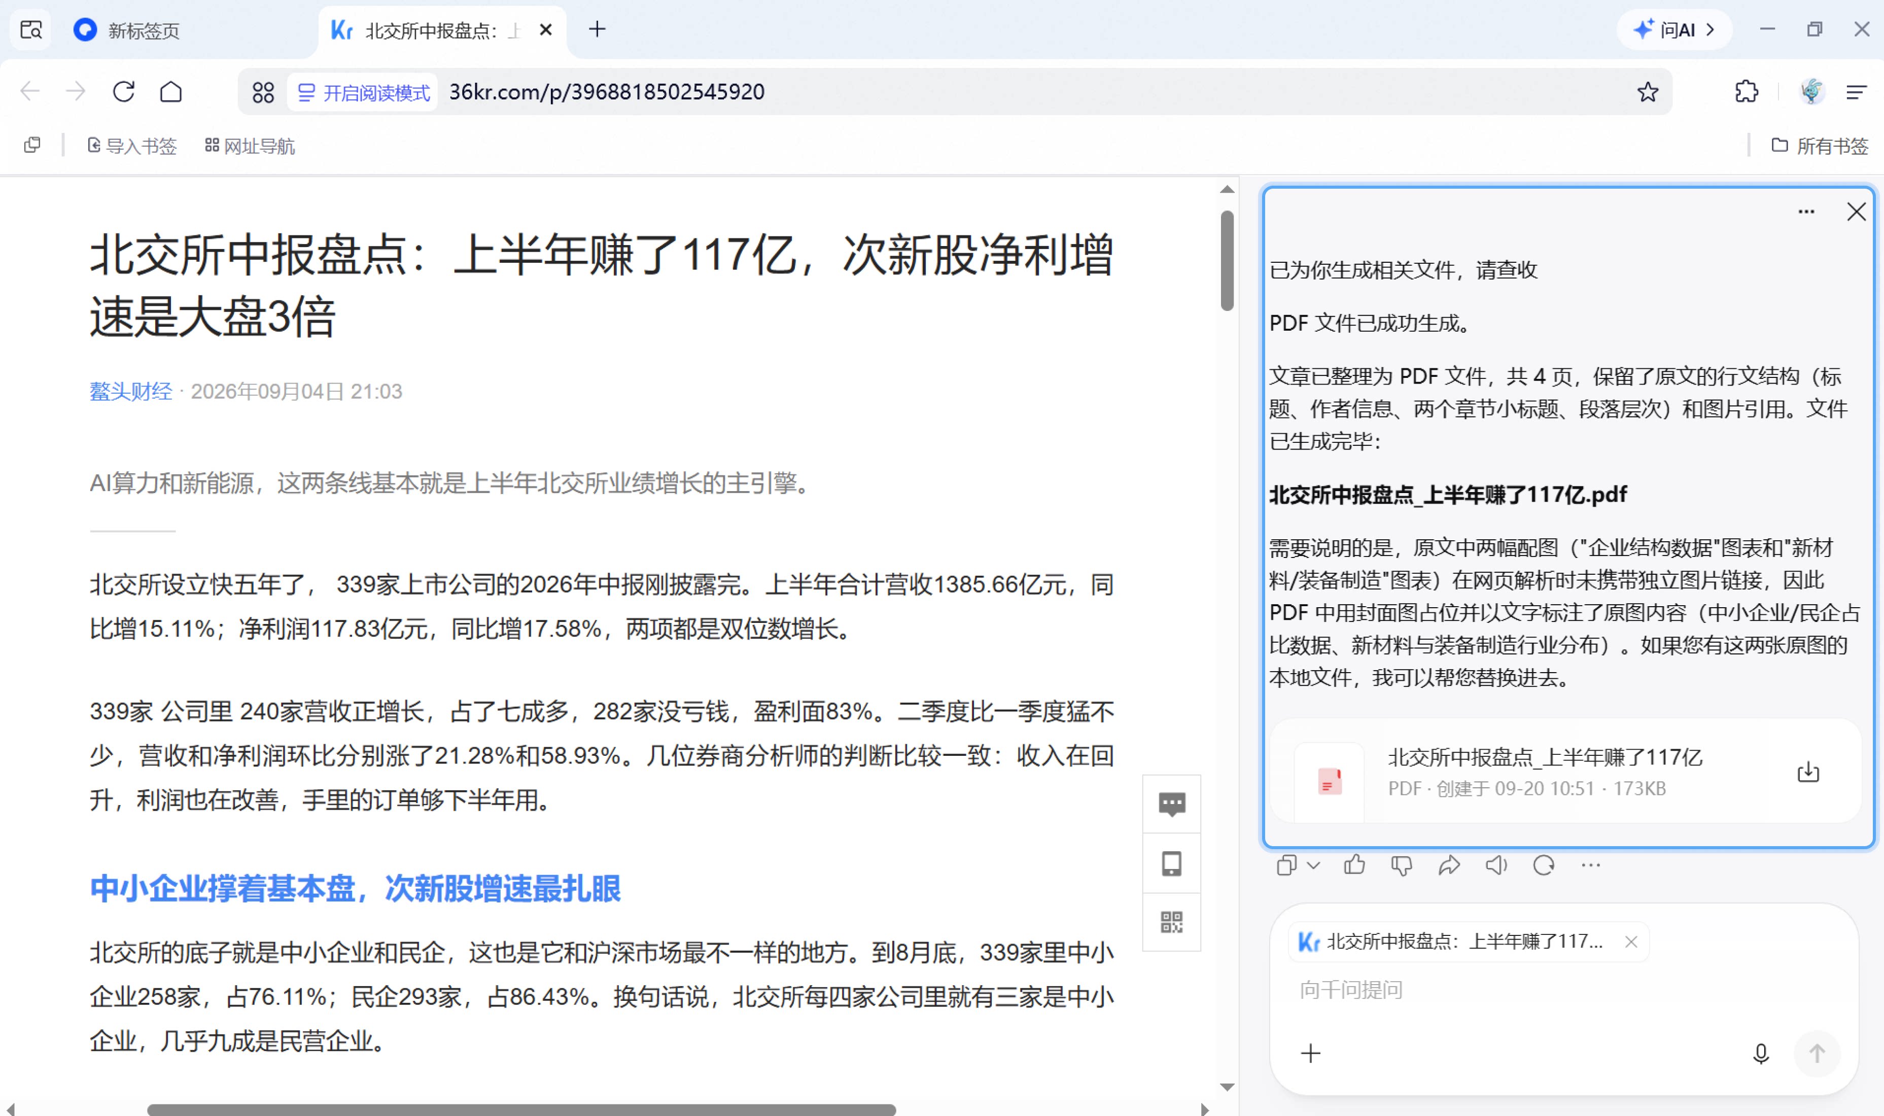Copy the AI response
This screenshot has width=1884, height=1116.
1285,865
